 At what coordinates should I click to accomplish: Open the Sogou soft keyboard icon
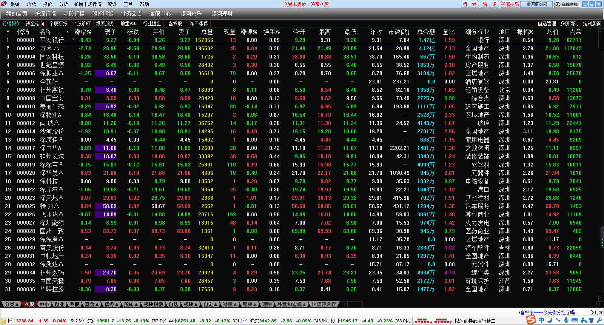click(575, 320)
